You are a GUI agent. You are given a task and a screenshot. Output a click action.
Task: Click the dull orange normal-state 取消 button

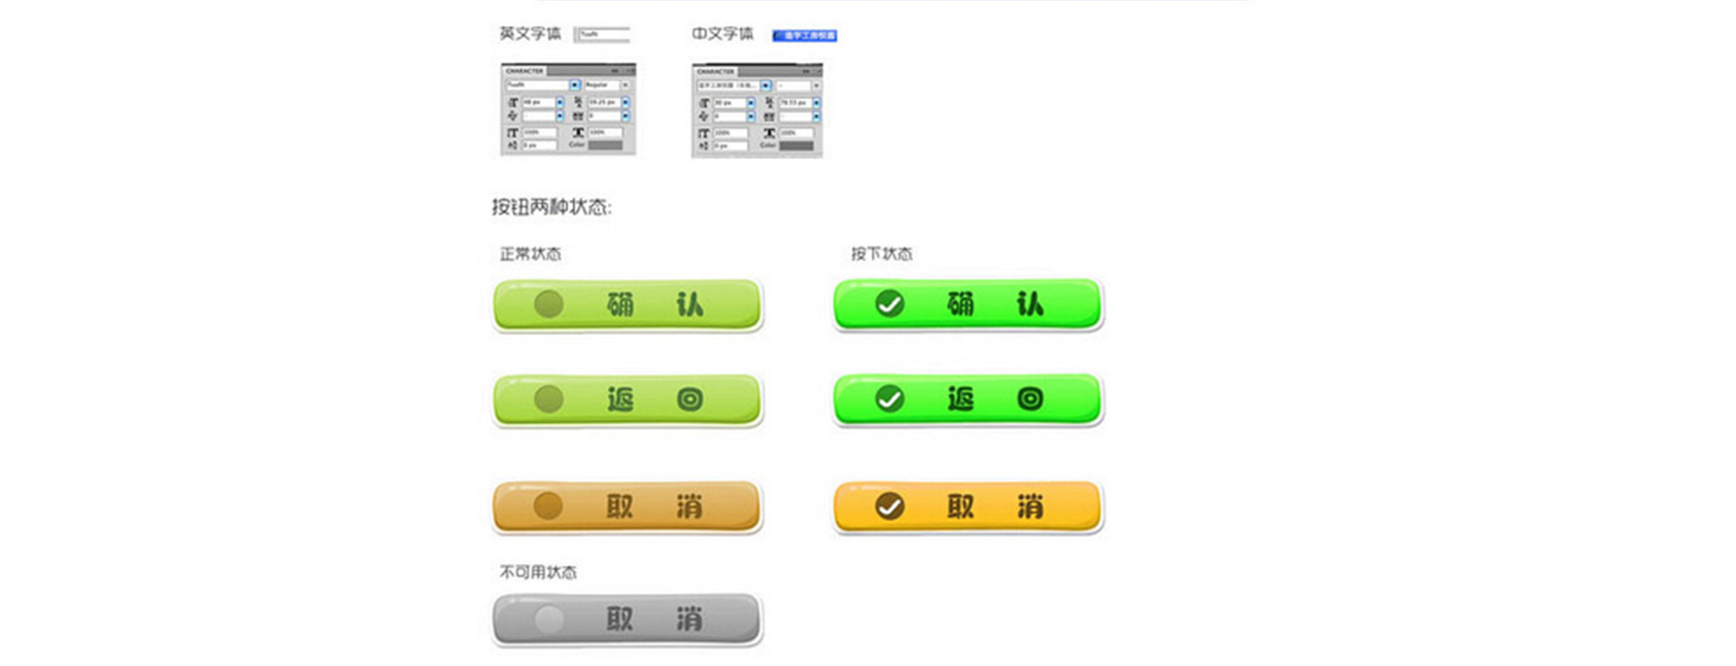coord(627,507)
